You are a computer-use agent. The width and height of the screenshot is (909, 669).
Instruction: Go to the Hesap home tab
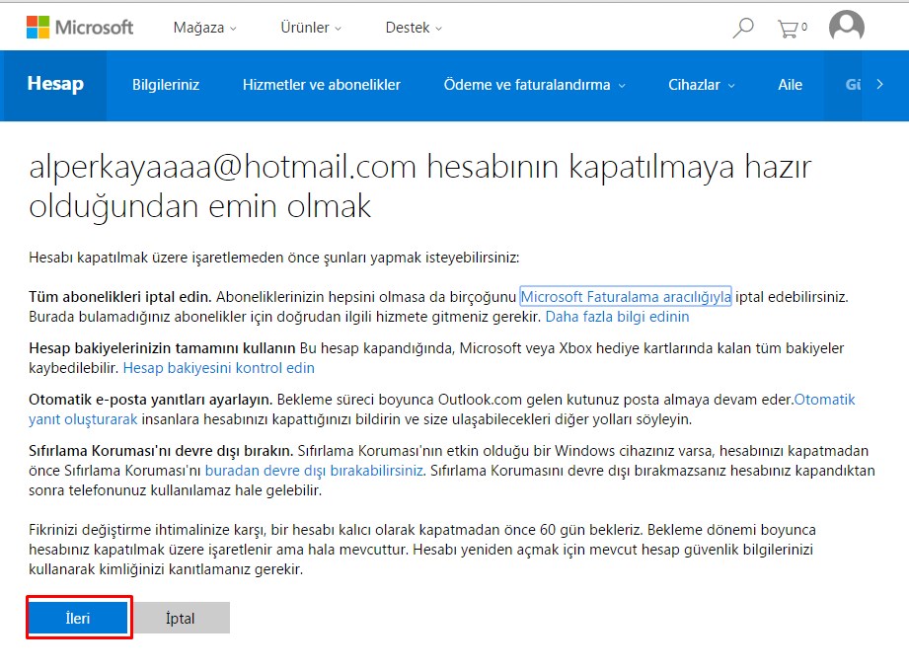(55, 85)
